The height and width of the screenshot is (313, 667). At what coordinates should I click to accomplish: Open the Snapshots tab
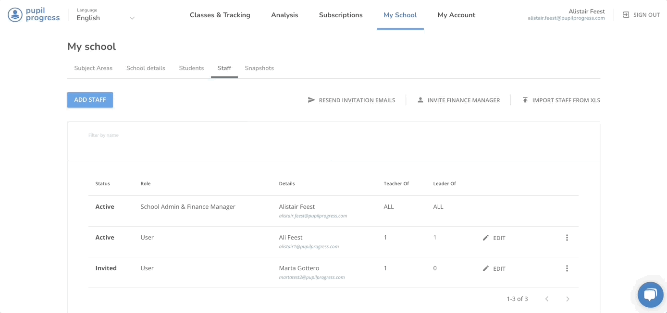259,68
